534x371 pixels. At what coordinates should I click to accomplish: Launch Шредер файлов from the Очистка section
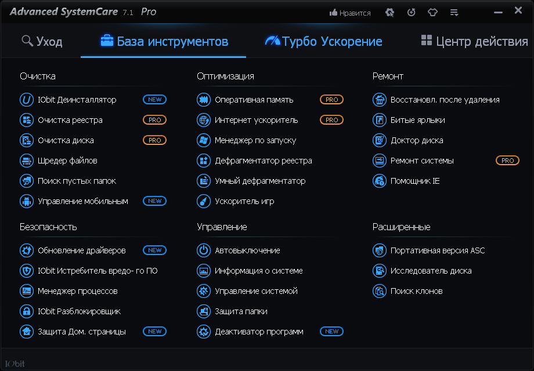66,161
